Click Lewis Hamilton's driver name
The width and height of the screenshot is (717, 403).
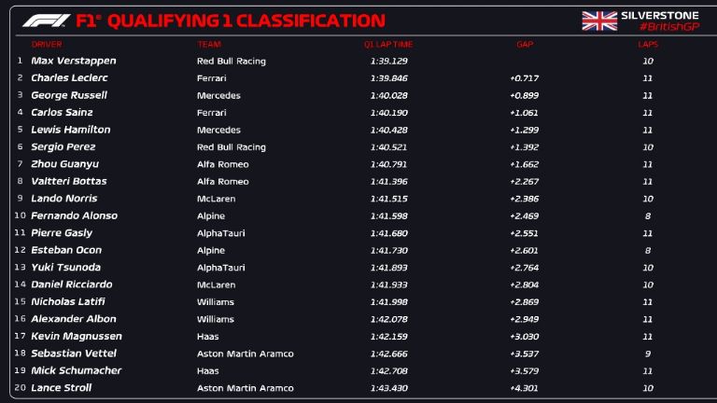pyautogui.click(x=71, y=130)
